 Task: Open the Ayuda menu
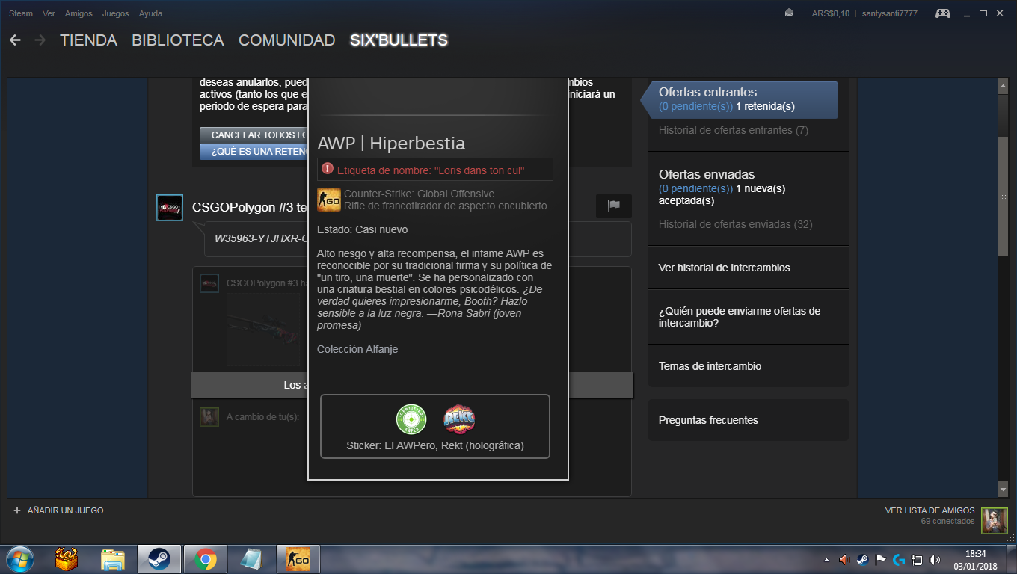(150, 13)
